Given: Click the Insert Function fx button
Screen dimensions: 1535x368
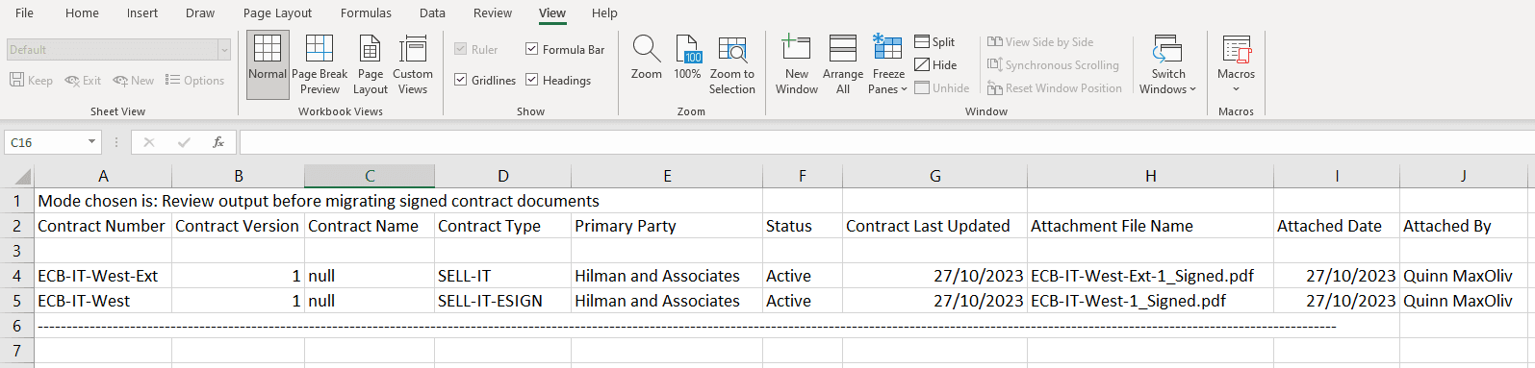Looking at the screenshot, I should click(218, 142).
